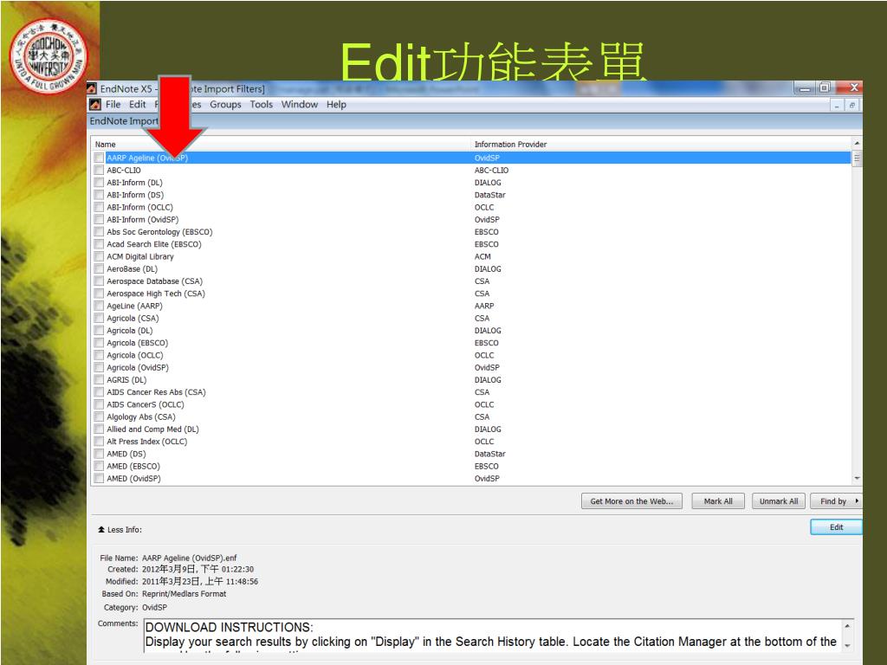Viewport: 887px width, 665px height.
Task: Select the Agricola (OvidSP) row
Action: point(472,367)
